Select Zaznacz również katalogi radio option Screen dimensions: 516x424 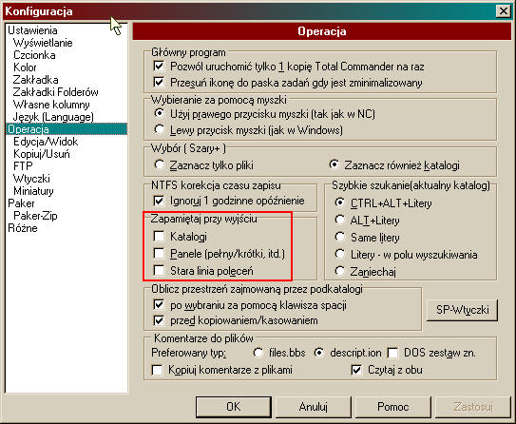(x=334, y=164)
